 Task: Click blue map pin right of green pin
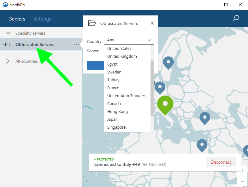click(205, 118)
